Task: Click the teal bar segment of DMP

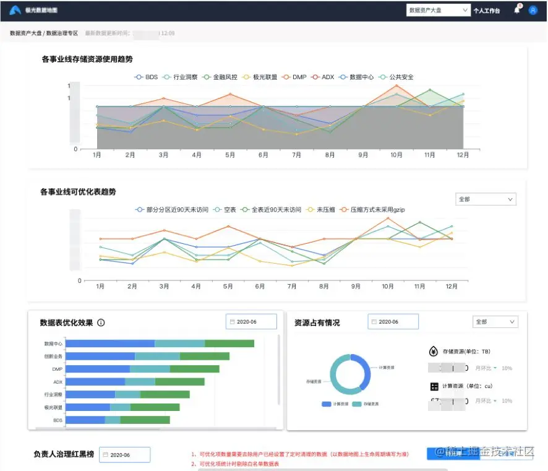Action: click(150, 369)
